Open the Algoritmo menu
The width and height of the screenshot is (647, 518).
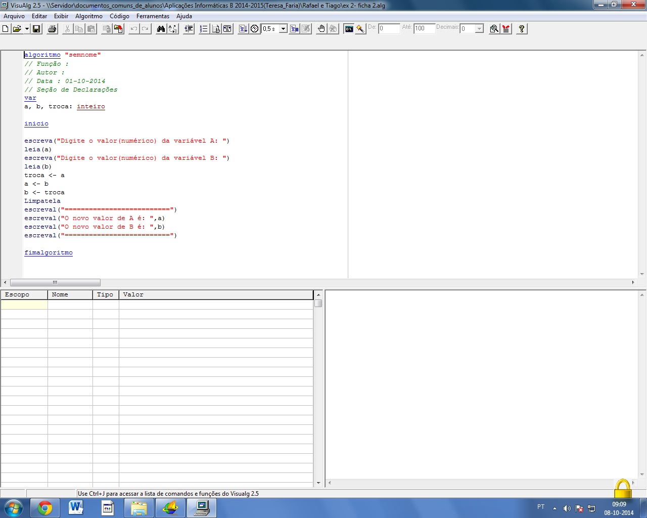tap(89, 16)
